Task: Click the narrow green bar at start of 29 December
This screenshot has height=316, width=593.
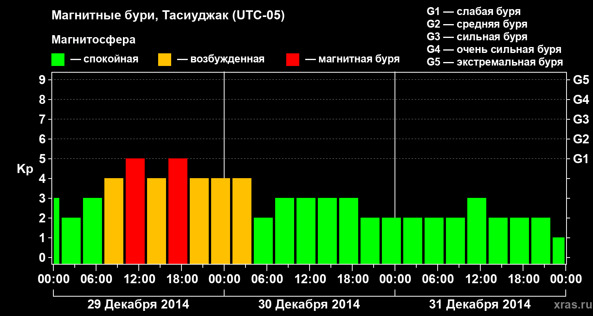Action: pos(56,231)
